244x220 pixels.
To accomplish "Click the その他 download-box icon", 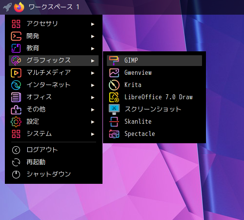I will coord(16,110).
